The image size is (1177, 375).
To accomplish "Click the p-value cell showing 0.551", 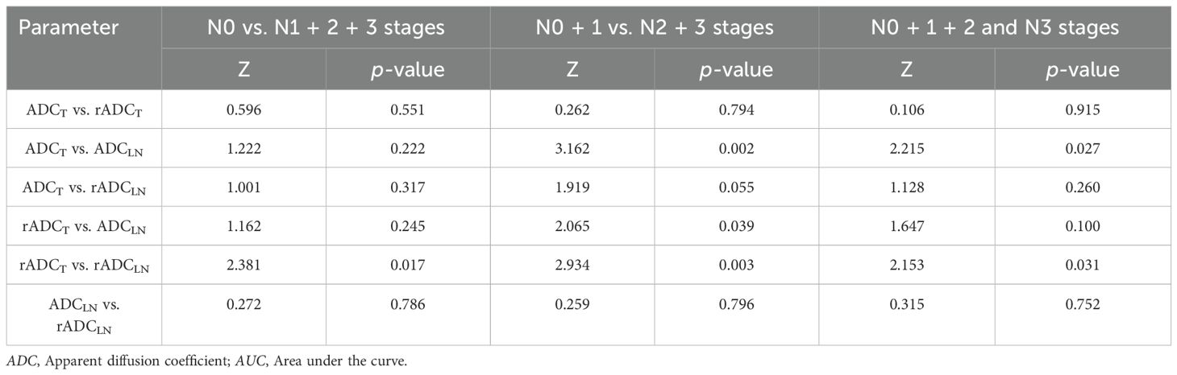I will [408, 109].
